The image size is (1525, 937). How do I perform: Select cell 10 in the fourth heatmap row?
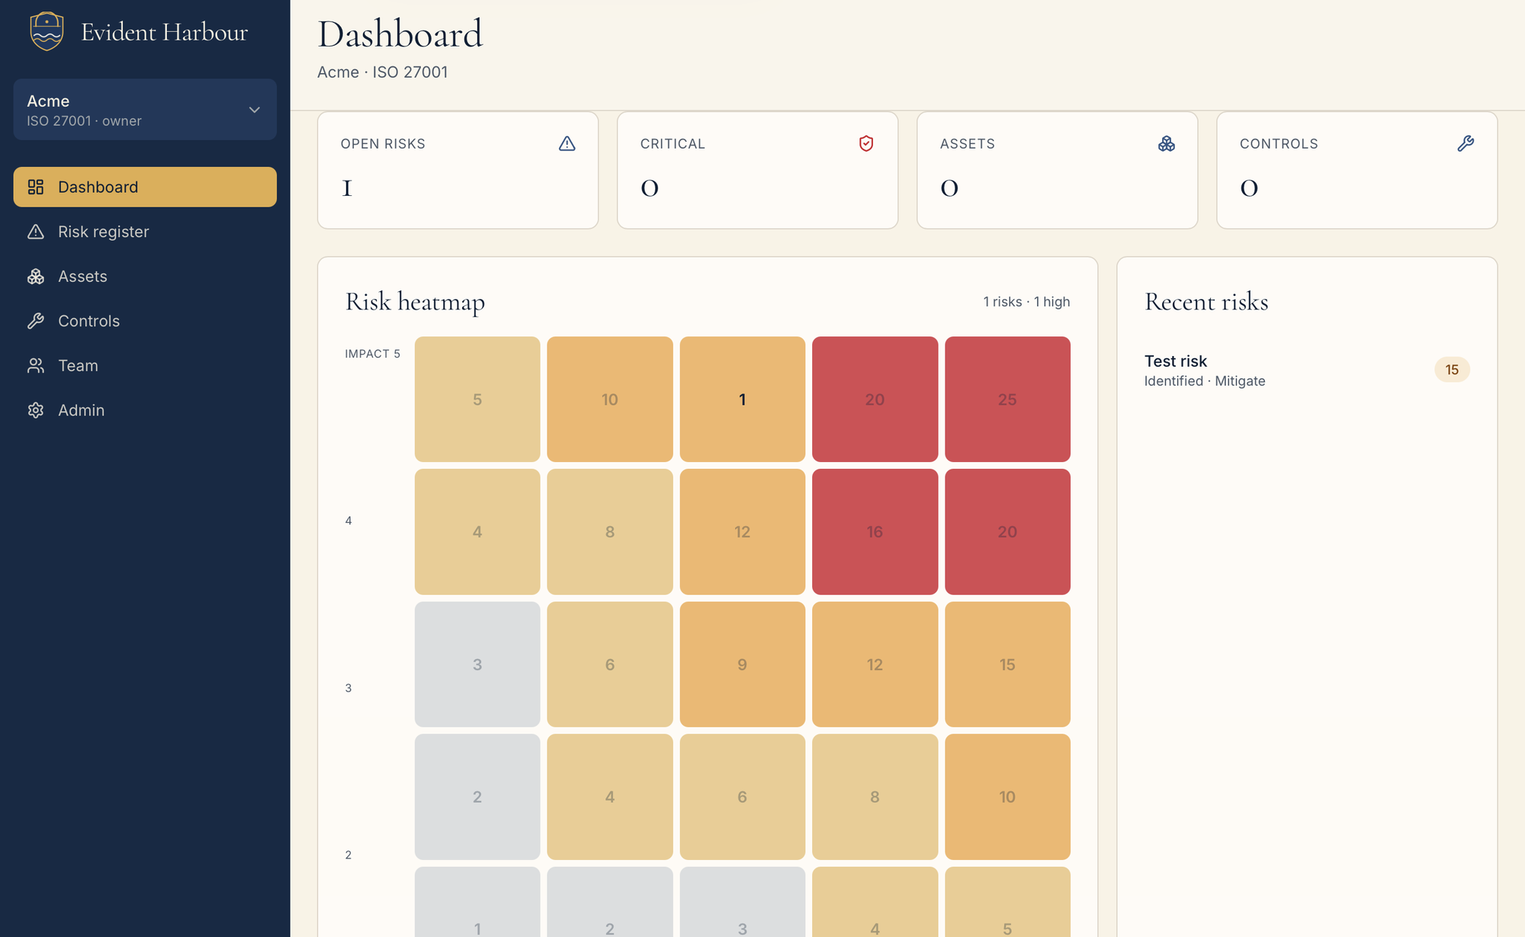(x=1007, y=797)
